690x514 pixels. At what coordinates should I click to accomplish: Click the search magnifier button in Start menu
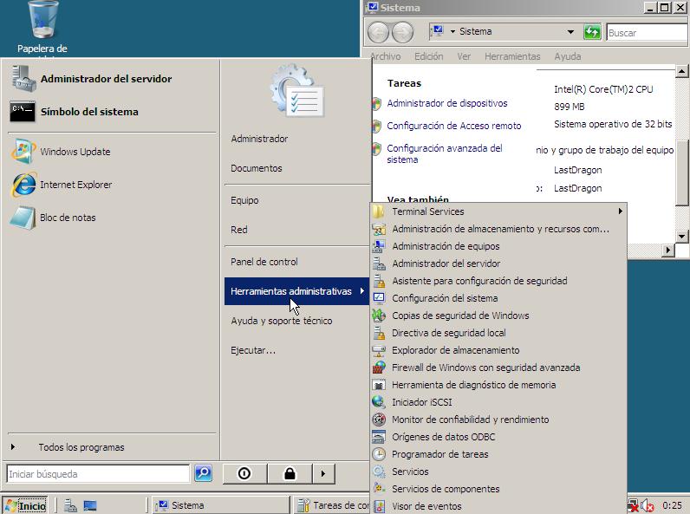(x=203, y=473)
